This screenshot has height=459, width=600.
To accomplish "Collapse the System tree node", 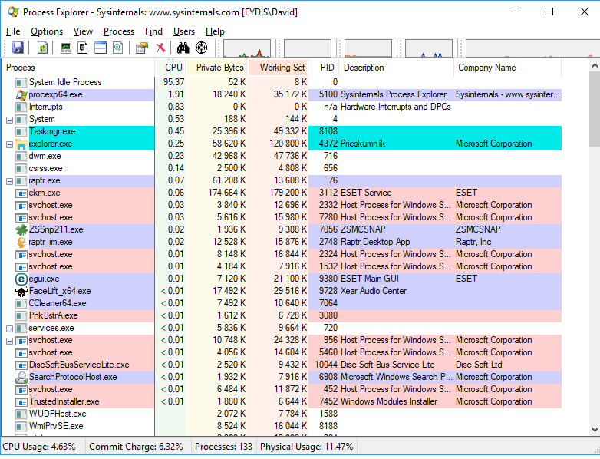I will coord(9,120).
